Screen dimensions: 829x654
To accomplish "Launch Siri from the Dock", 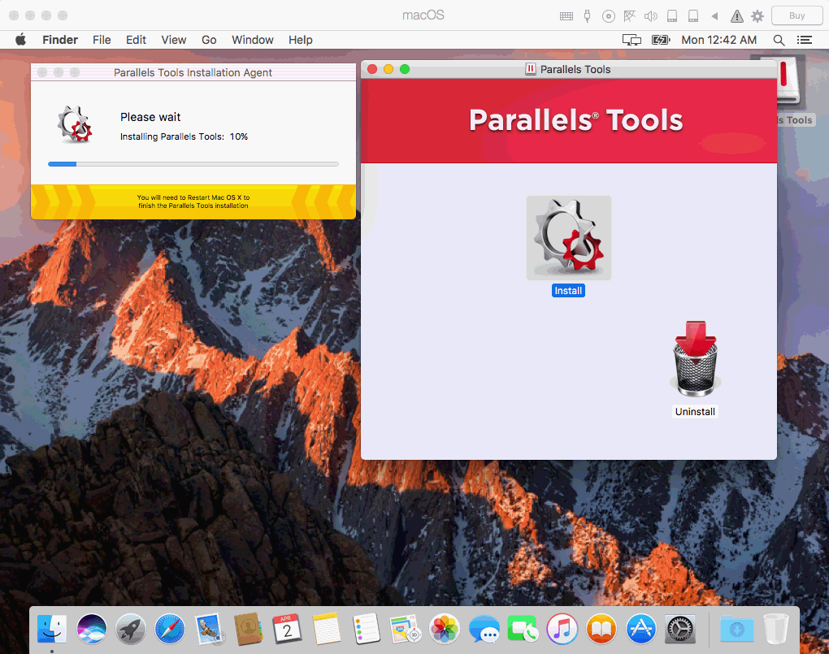I will pos(92,629).
